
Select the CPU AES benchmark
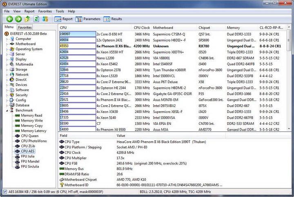(x=28, y=151)
